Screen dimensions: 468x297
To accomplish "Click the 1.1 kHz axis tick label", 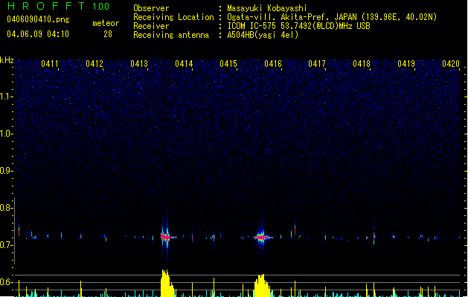I will click(x=6, y=97).
